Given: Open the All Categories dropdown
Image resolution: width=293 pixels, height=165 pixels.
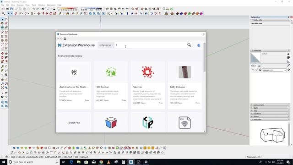Looking at the screenshot, I should point(106,45).
